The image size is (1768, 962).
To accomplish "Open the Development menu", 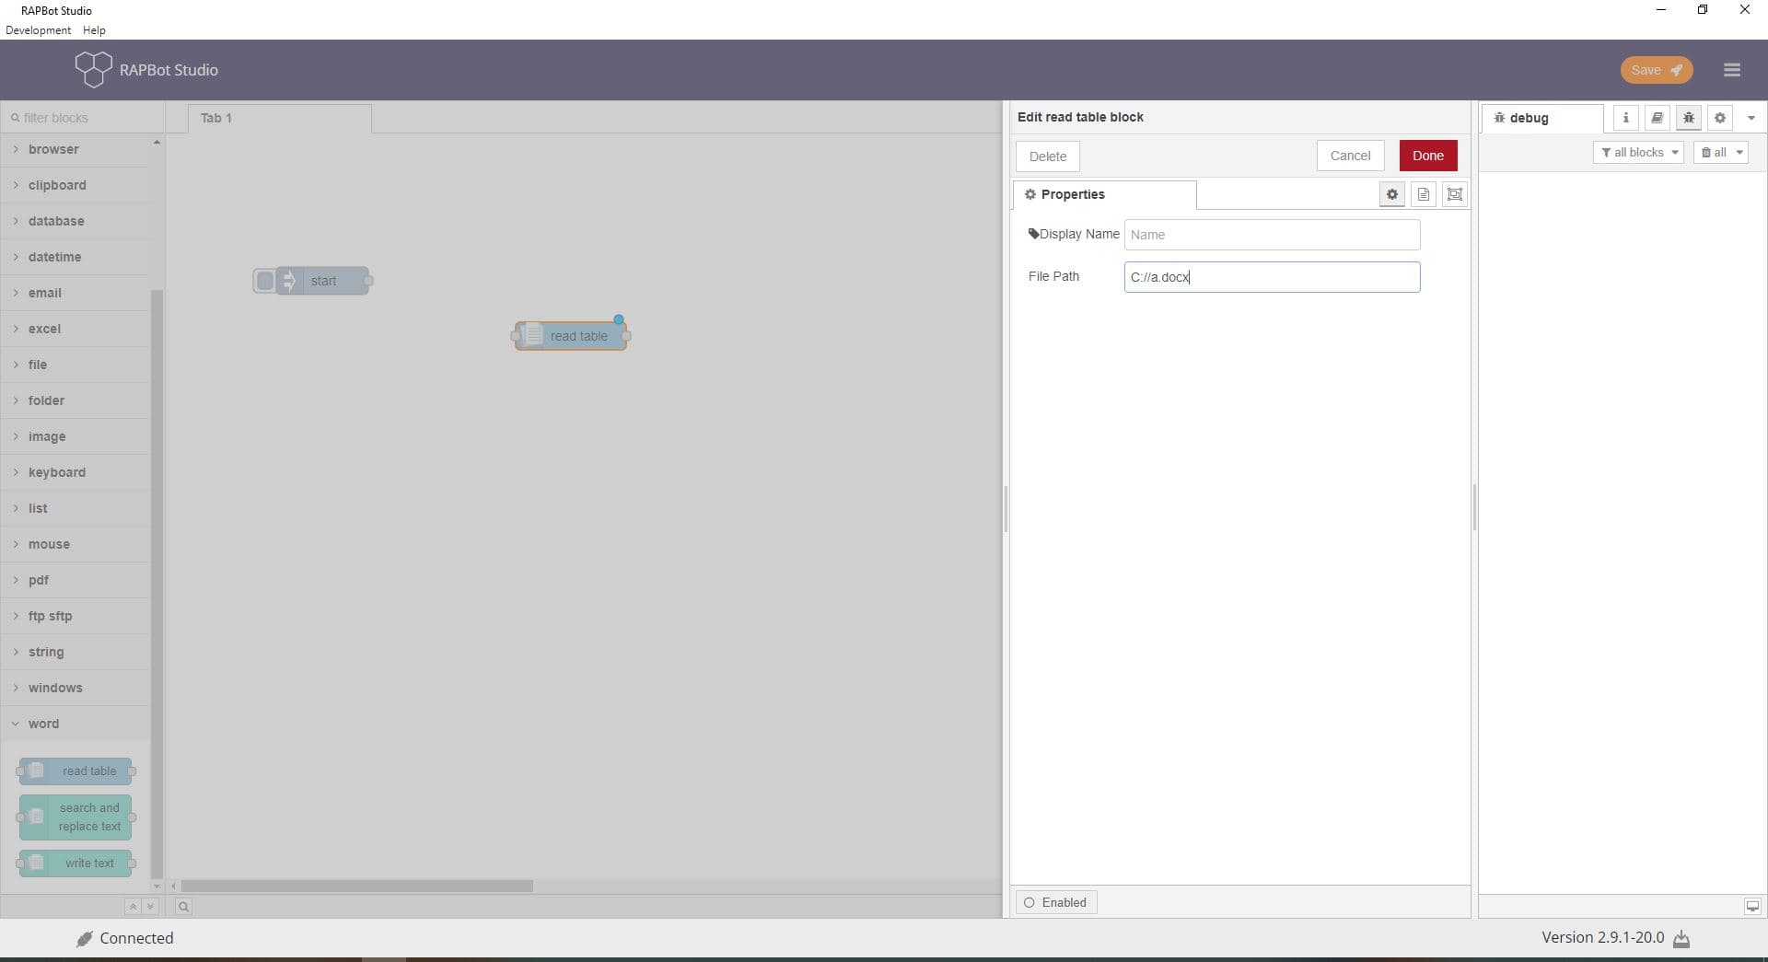I will [38, 30].
